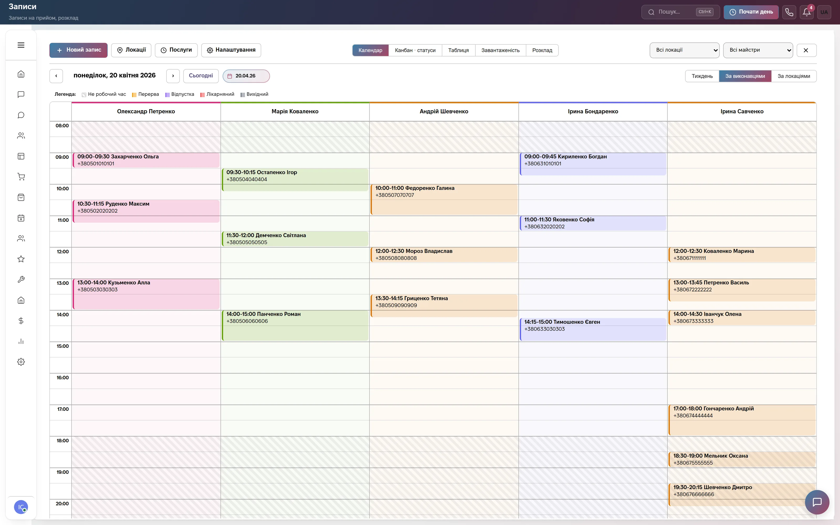Click the Новий запис button
Viewport: 840px width, 525px height.
pos(78,50)
